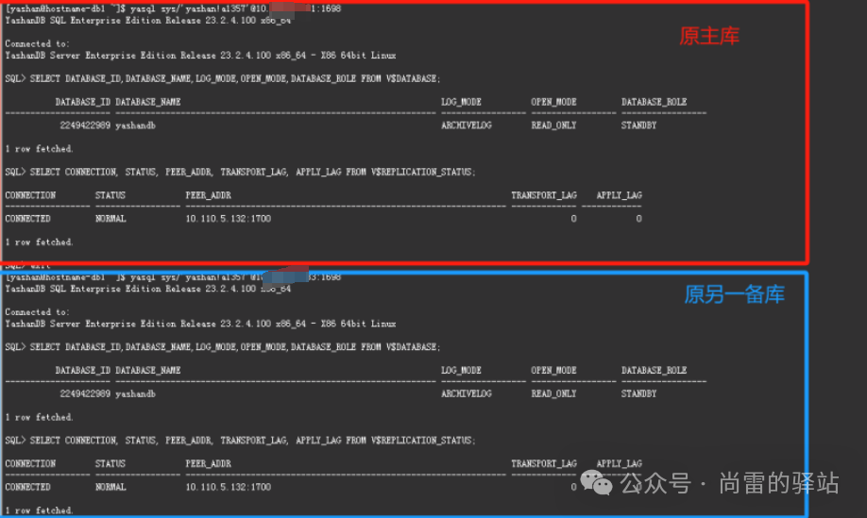Image resolution: width=867 pixels, height=518 pixels.
Task: Click the YashanDB Server Enterprise Edition line, upper session
Action: (x=200, y=56)
